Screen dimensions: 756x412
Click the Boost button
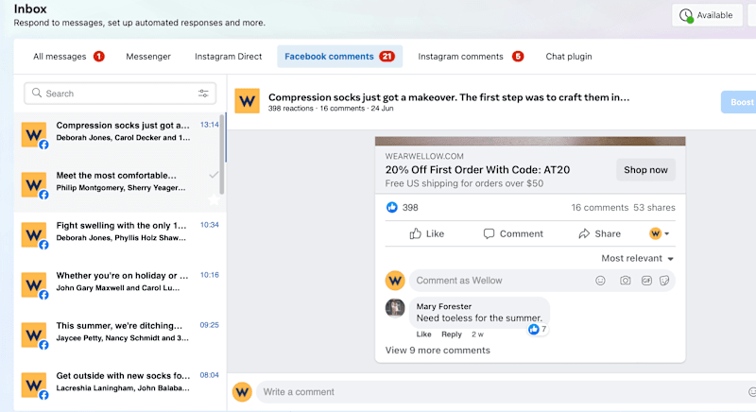739,102
